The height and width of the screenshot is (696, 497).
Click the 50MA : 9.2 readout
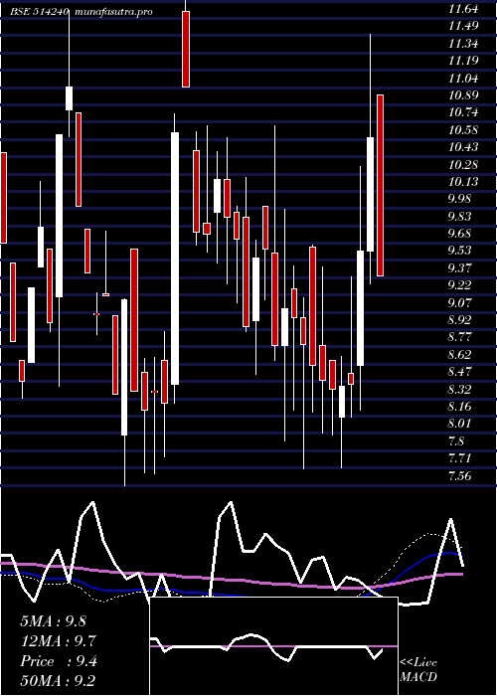coord(58,680)
